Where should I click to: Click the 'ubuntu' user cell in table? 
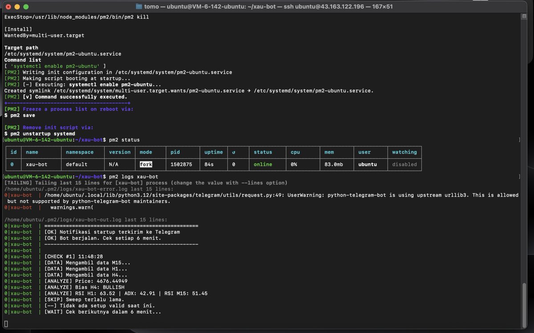368,164
